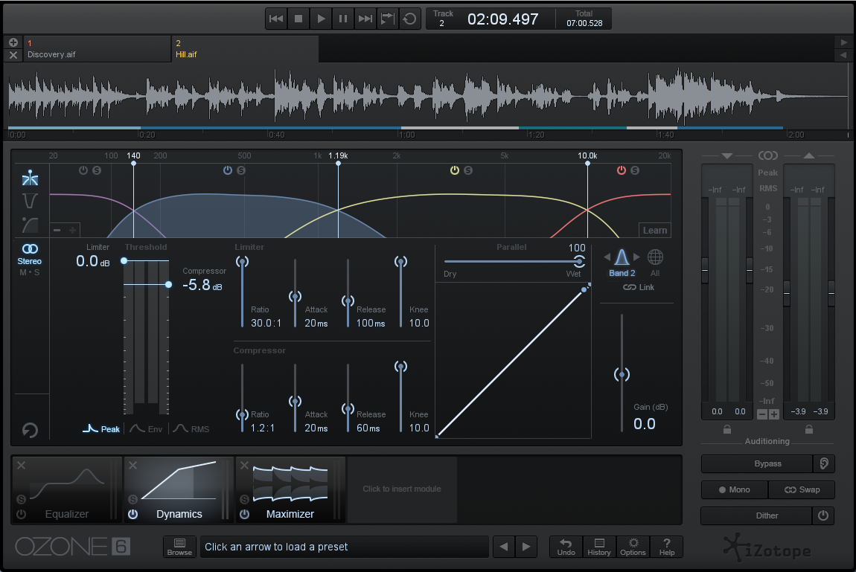Click the Parallel Dry/Wet slider handle
The height and width of the screenshot is (572, 856).
579,261
